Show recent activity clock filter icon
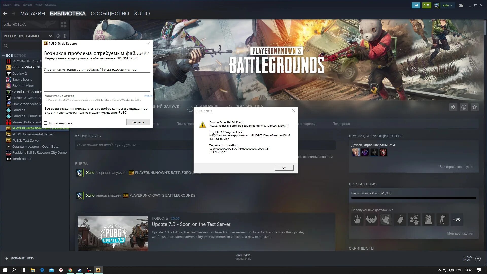The width and height of the screenshot is (487, 274). pos(58,36)
